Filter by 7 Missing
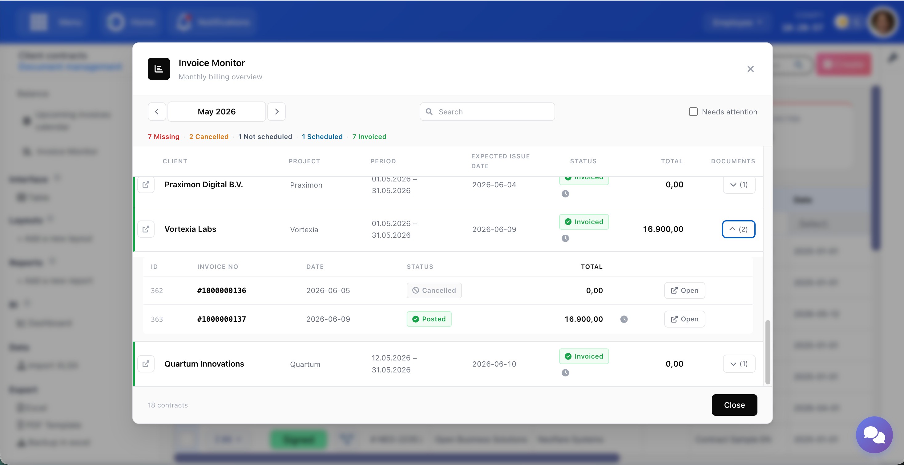Viewport: 904px width, 465px height. (163, 137)
